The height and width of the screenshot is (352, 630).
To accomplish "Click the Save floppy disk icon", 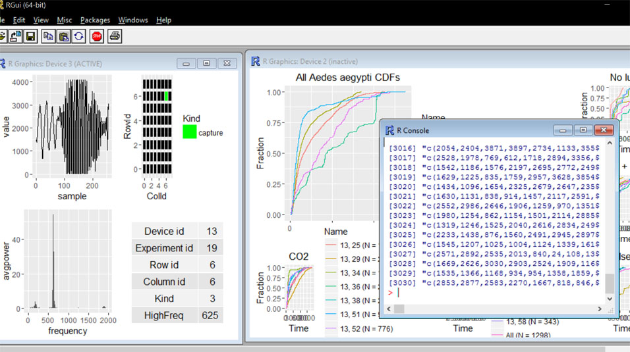I will tap(30, 36).
